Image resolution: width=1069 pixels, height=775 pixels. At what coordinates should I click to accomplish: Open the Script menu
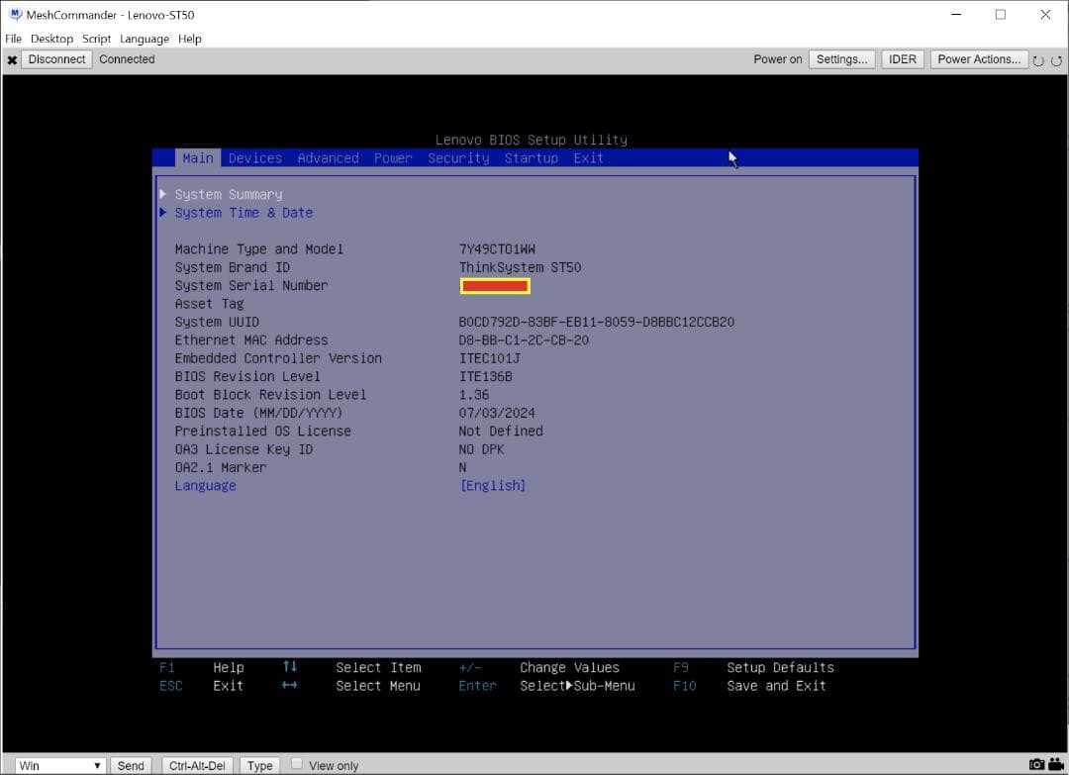tap(96, 39)
